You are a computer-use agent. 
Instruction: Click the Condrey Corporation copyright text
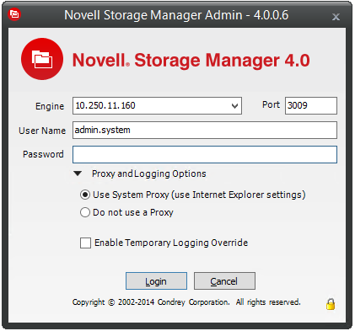click(186, 302)
